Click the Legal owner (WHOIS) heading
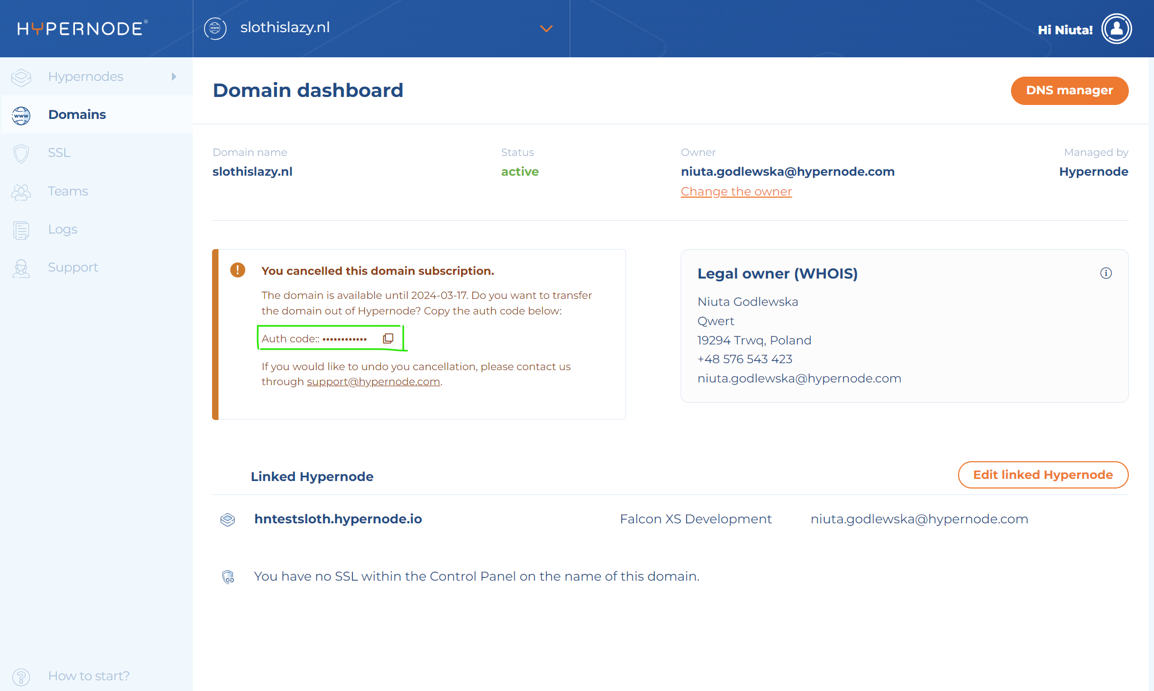This screenshot has height=691, width=1154. point(778,274)
